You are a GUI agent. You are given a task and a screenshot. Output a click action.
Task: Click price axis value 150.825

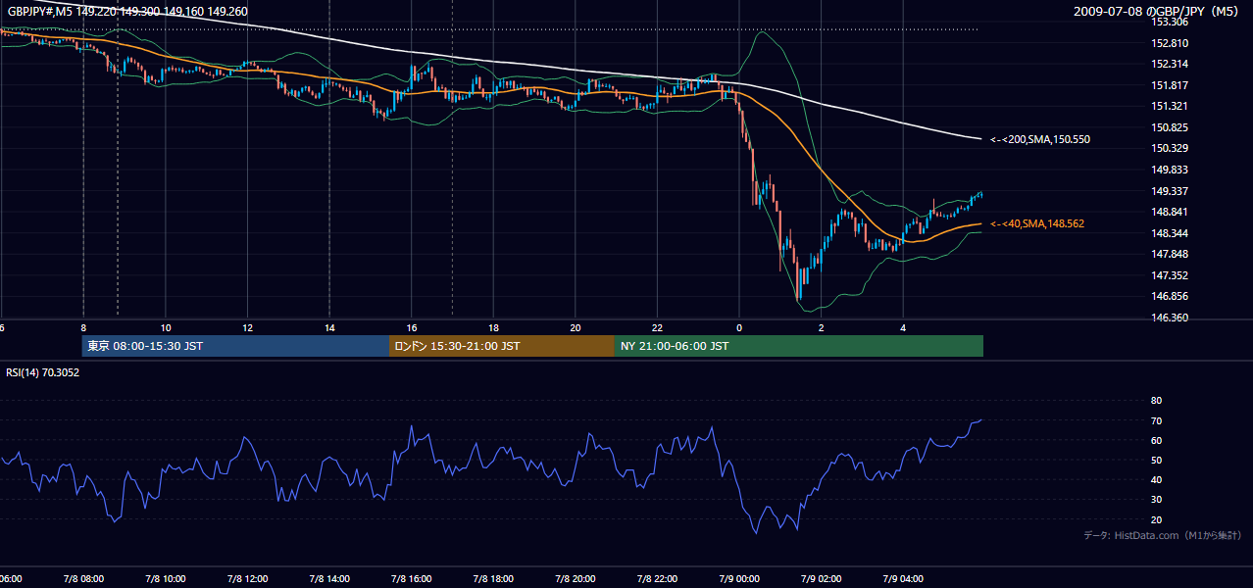(x=1171, y=127)
